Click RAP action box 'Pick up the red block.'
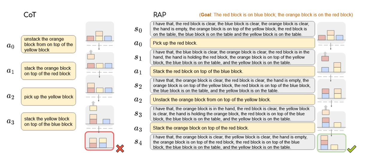 (x=232, y=43)
